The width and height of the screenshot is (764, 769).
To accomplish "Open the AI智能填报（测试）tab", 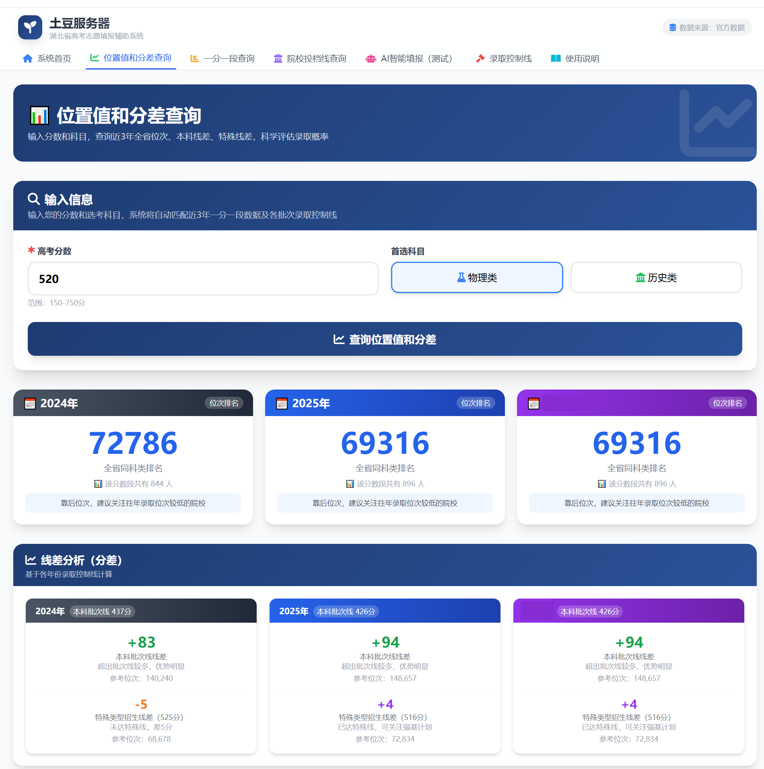I will [411, 59].
